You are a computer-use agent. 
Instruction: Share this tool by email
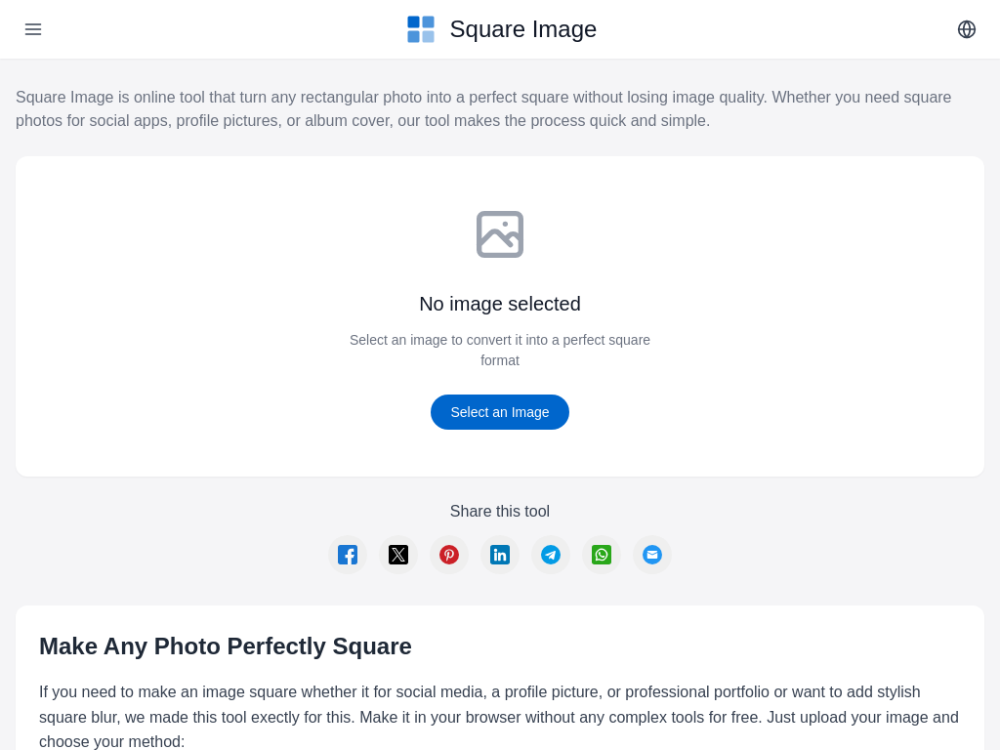click(x=652, y=555)
